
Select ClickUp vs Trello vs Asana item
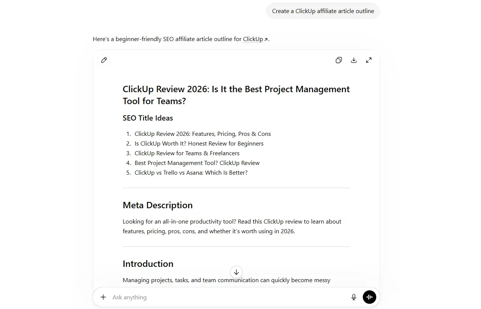[191, 172]
